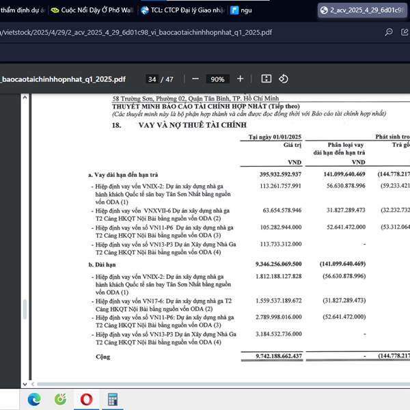Click the value 63.654.578.946
Viewport: 410px width, 410px height.
282,210
